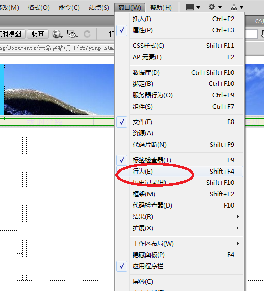This screenshot has width=264, height=291.
Task: Select 行为(E) menu entry
Action: tap(179, 172)
